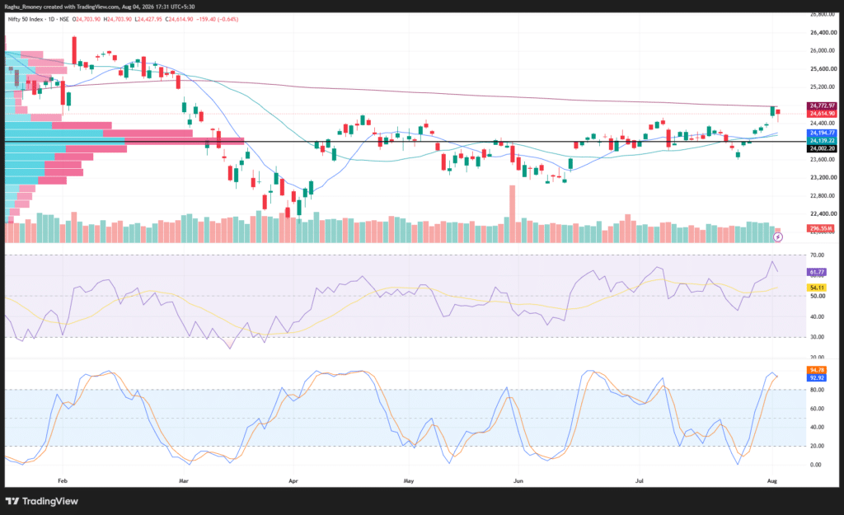Click the 1D interval label in legend

[52, 20]
